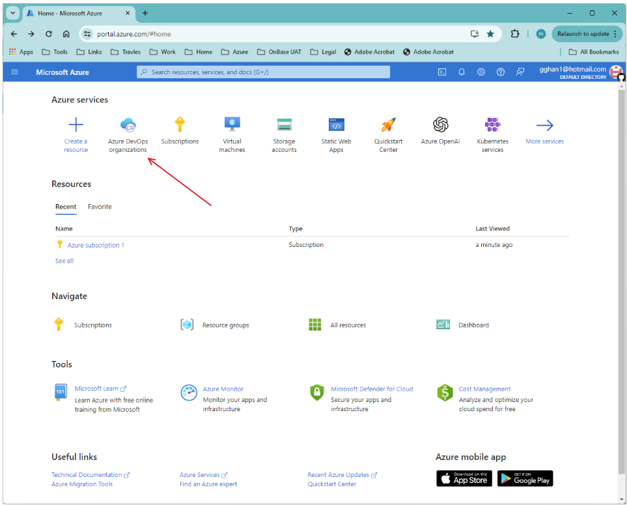The width and height of the screenshot is (627, 505).
Task: Open the Azure OpenAI service
Action: pyautogui.click(x=440, y=124)
